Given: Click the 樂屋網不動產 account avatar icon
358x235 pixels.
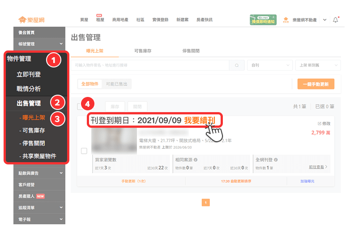Looking at the screenshot, I should pos(286,20).
